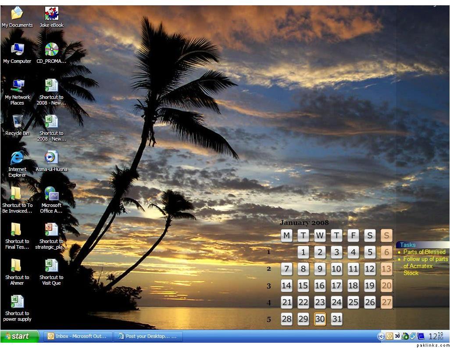This screenshot has height=348, width=450.
Task: Open the Shortcut to Ahmer folder
Action: (x=17, y=266)
